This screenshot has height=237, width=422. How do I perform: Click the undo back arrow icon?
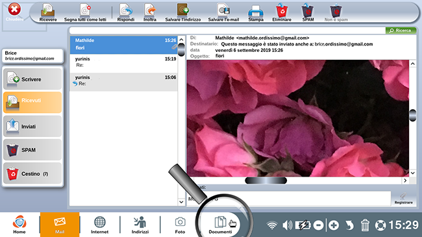pos(349,225)
